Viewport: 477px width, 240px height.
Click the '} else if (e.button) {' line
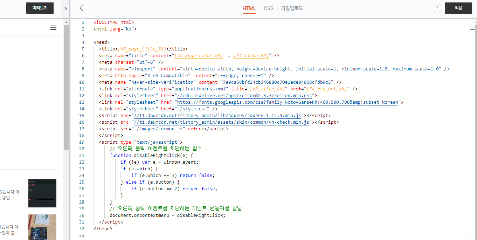click(x=150, y=182)
